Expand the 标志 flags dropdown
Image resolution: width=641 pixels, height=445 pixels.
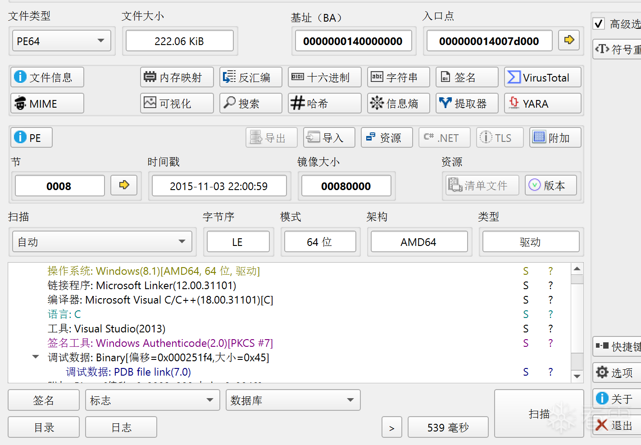tap(152, 400)
